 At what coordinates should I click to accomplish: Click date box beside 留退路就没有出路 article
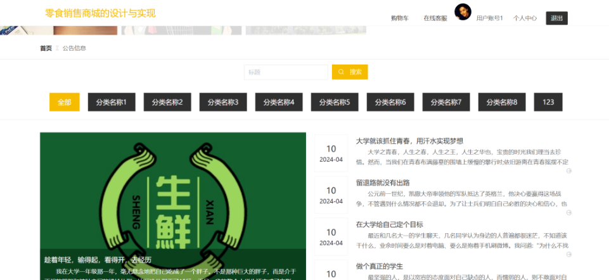pyautogui.click(x=331, y=195)
